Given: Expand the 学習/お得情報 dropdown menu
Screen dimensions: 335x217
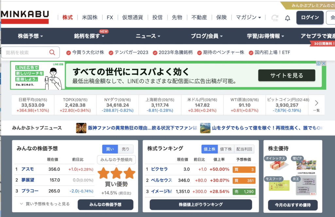Looking at the screenshot, I should 266,36.
